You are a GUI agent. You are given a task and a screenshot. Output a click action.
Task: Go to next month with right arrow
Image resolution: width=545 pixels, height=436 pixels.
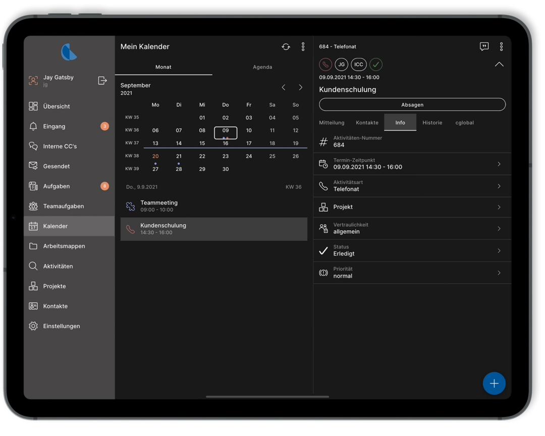[x=300, y=87]
